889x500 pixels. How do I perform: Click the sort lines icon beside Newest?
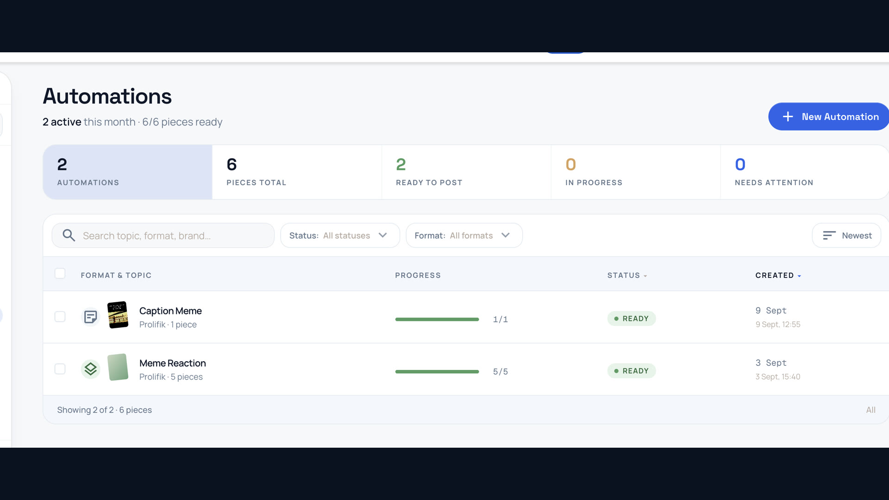829,235
